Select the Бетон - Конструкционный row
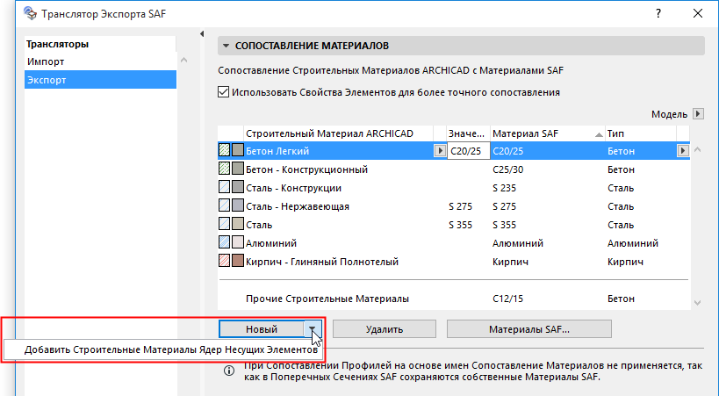The image size is (719, 396). pos(454,169)
